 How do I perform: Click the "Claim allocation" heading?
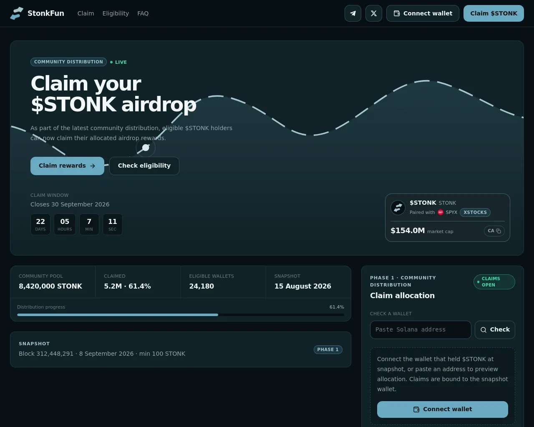point(402,296)
